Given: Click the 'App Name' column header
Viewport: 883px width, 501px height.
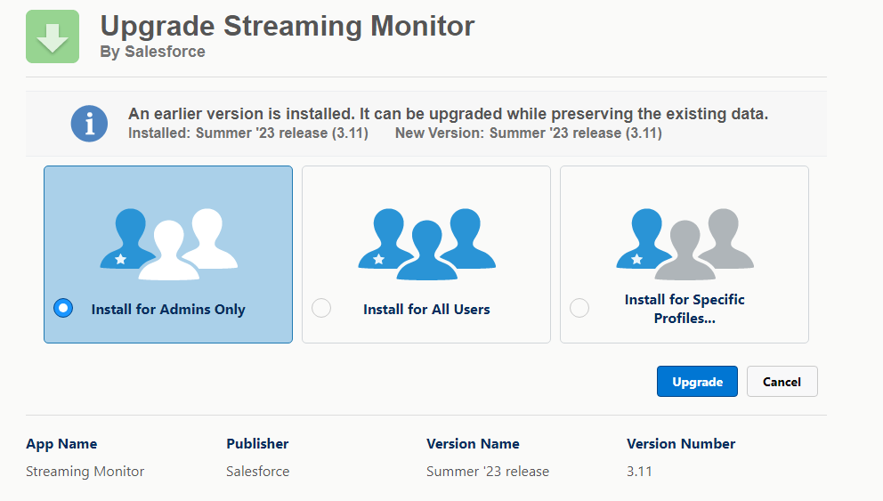Looking at the screenshot, I should pyautogui.click(x=61, y=443).
